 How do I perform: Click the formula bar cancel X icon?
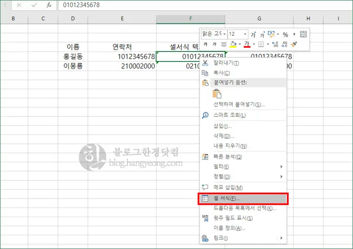[x=19, y=5]
